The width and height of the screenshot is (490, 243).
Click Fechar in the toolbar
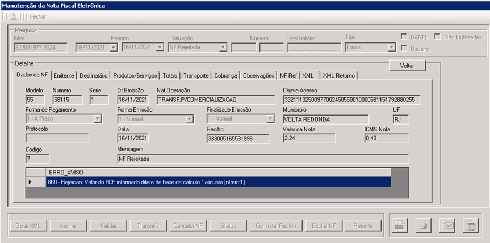coord(38,17)
